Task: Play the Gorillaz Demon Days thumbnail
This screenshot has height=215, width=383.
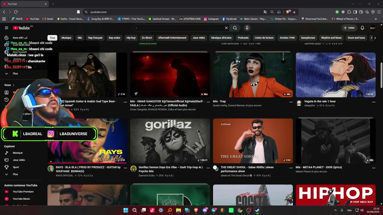Action: [x=170, y=141]
